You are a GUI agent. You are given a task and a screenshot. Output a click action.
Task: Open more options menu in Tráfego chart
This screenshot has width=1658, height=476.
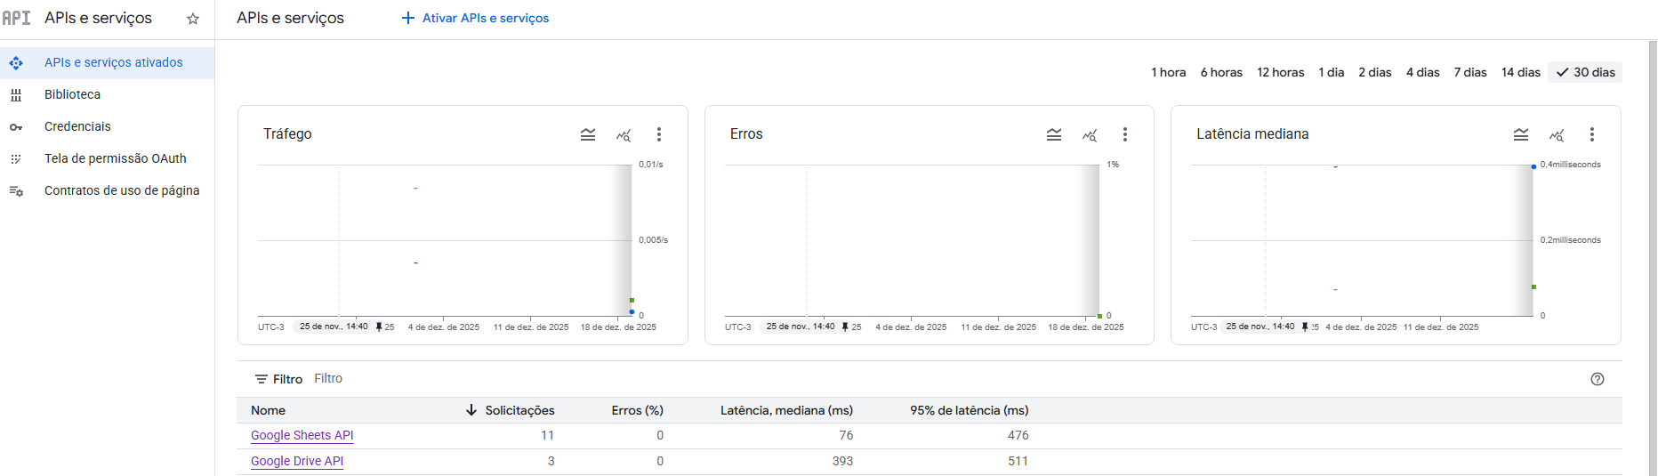click(659, 134)
